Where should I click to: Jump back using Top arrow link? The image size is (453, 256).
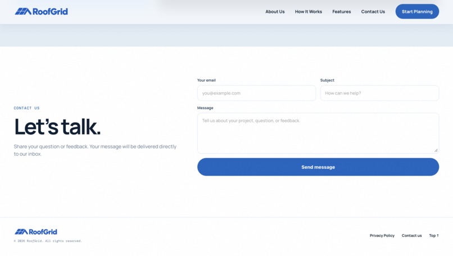(434, 235)
